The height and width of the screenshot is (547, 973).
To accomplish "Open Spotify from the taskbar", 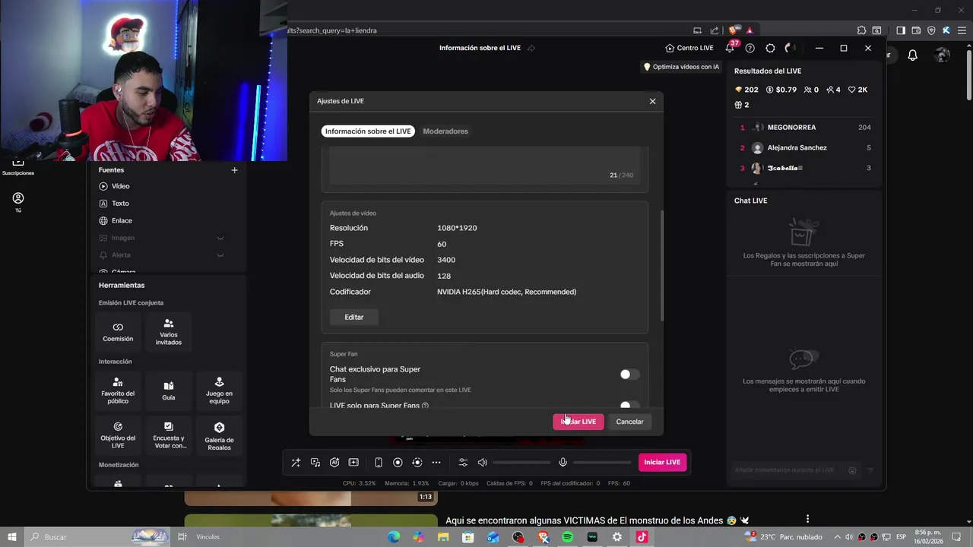I will pyautogui.click(x=568, y=537).
